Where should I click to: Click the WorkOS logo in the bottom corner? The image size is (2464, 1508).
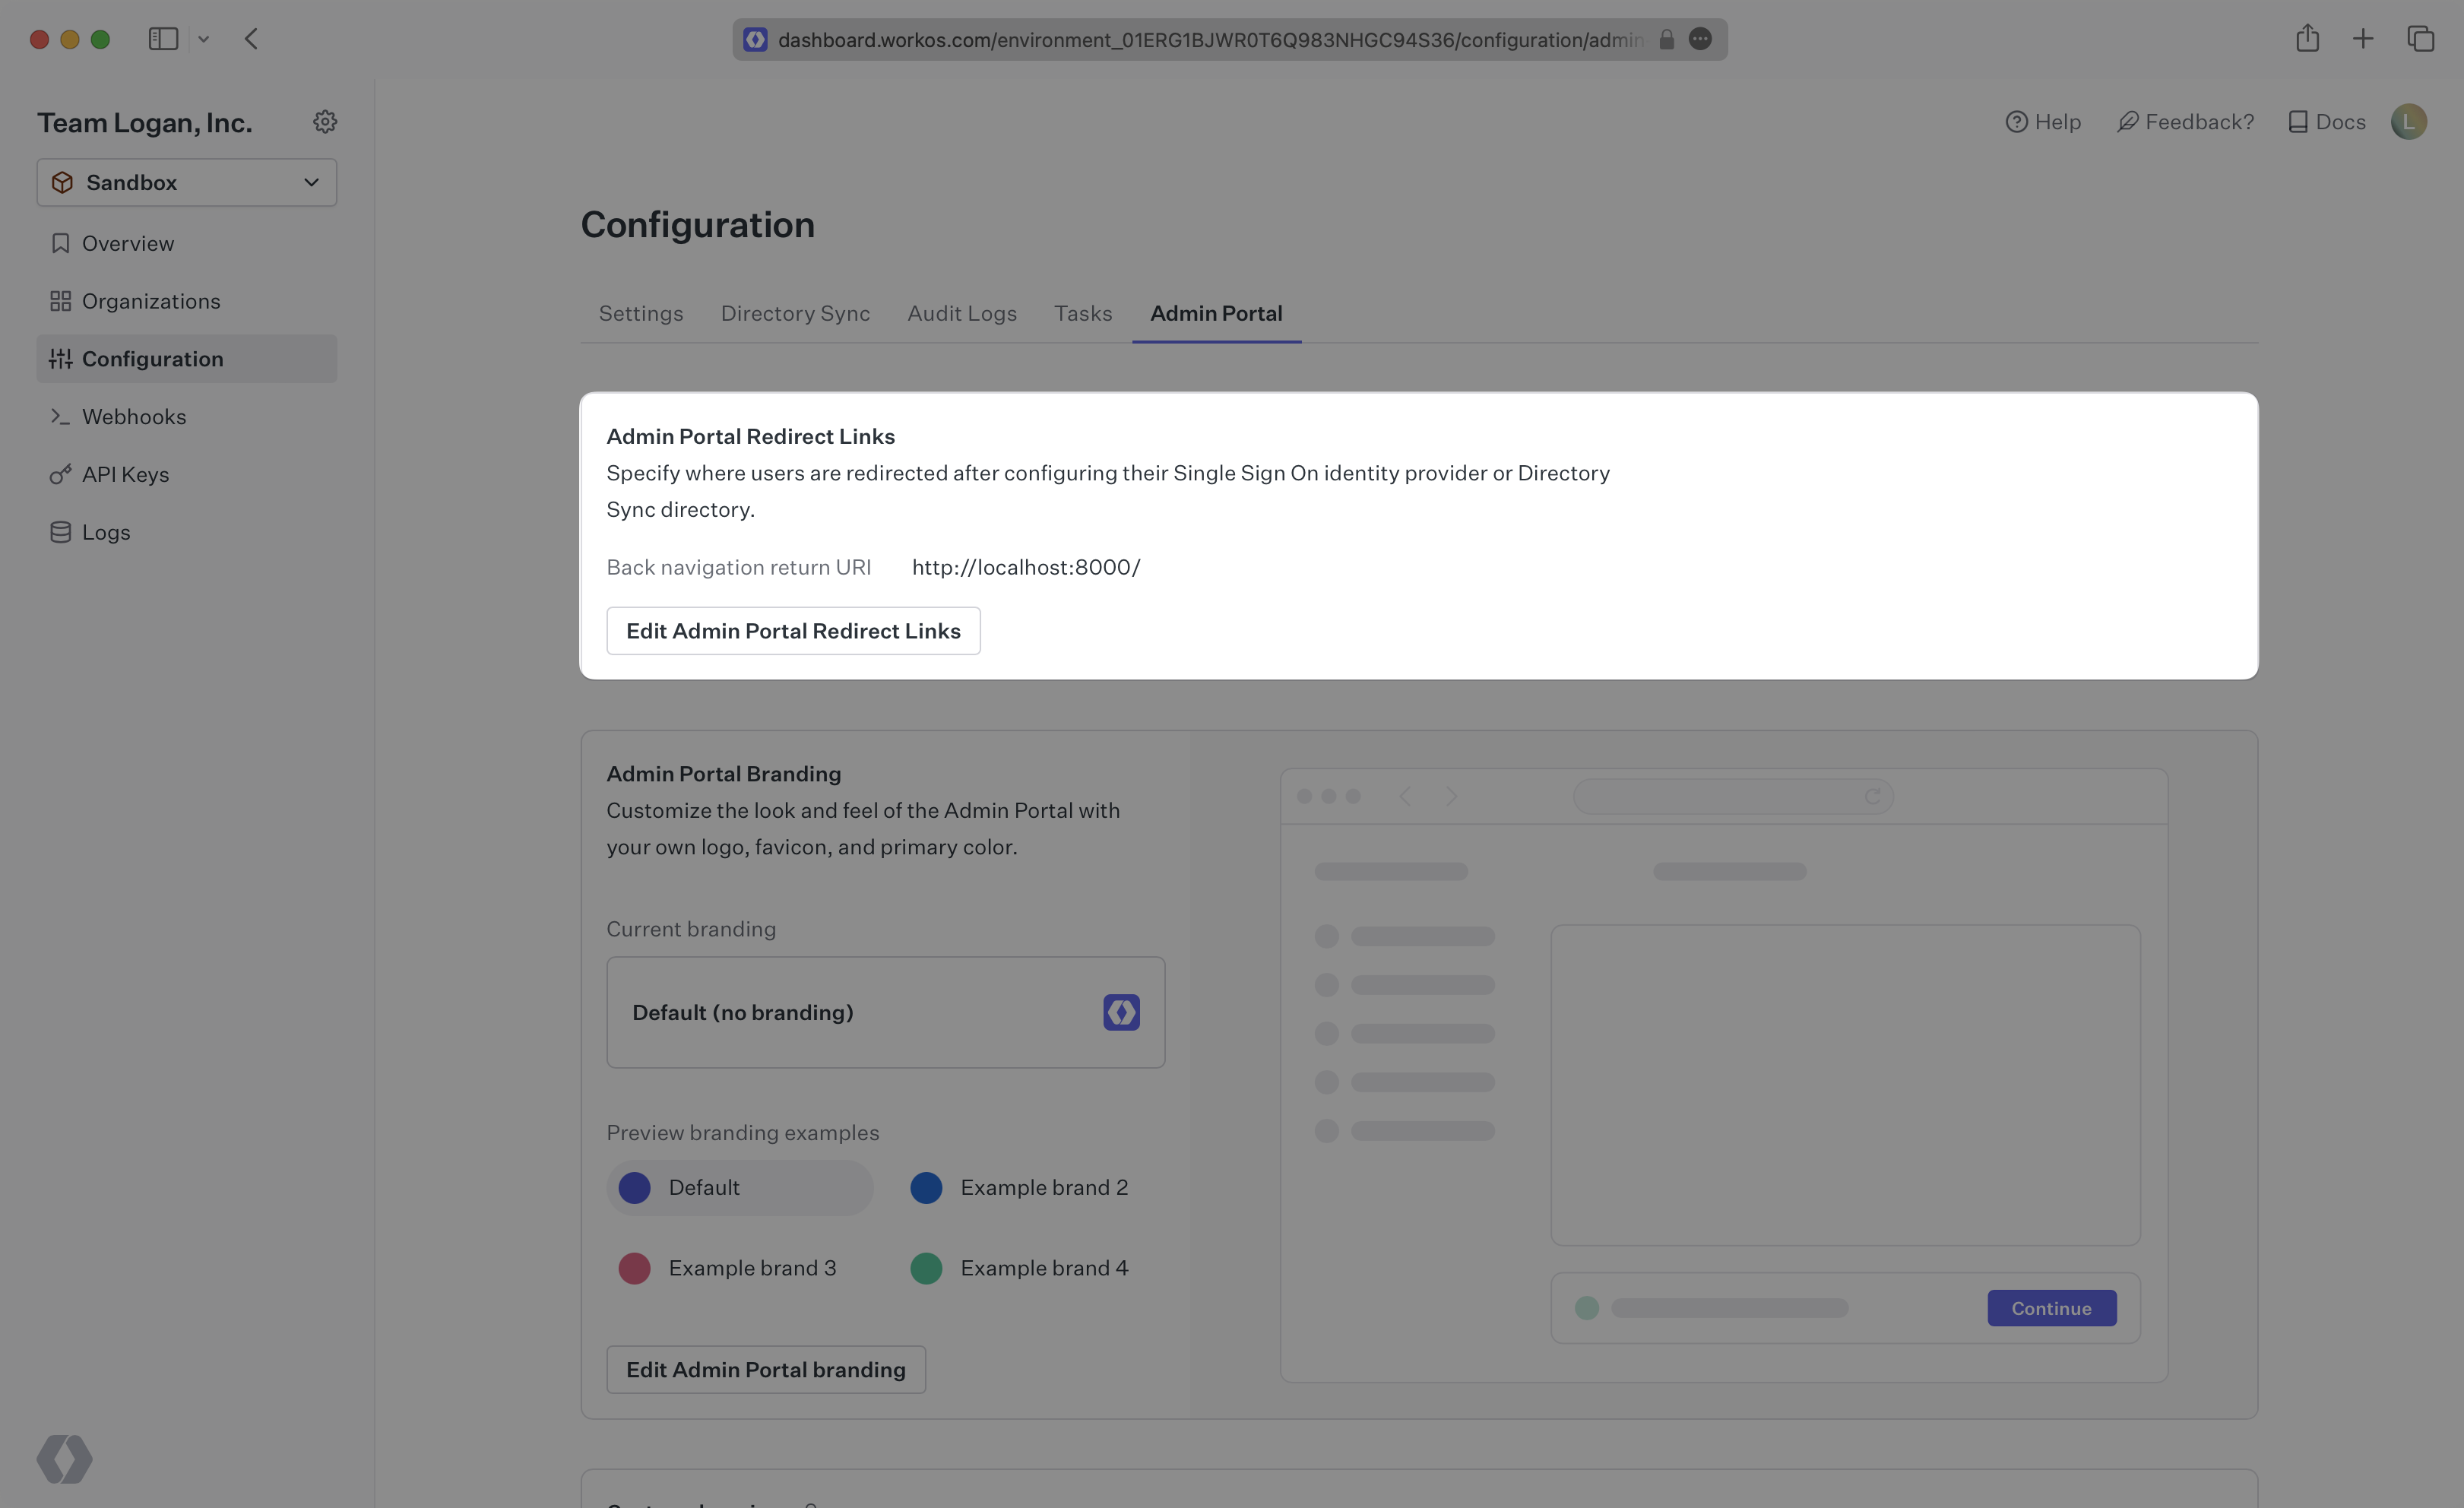tap(64, 1459)
